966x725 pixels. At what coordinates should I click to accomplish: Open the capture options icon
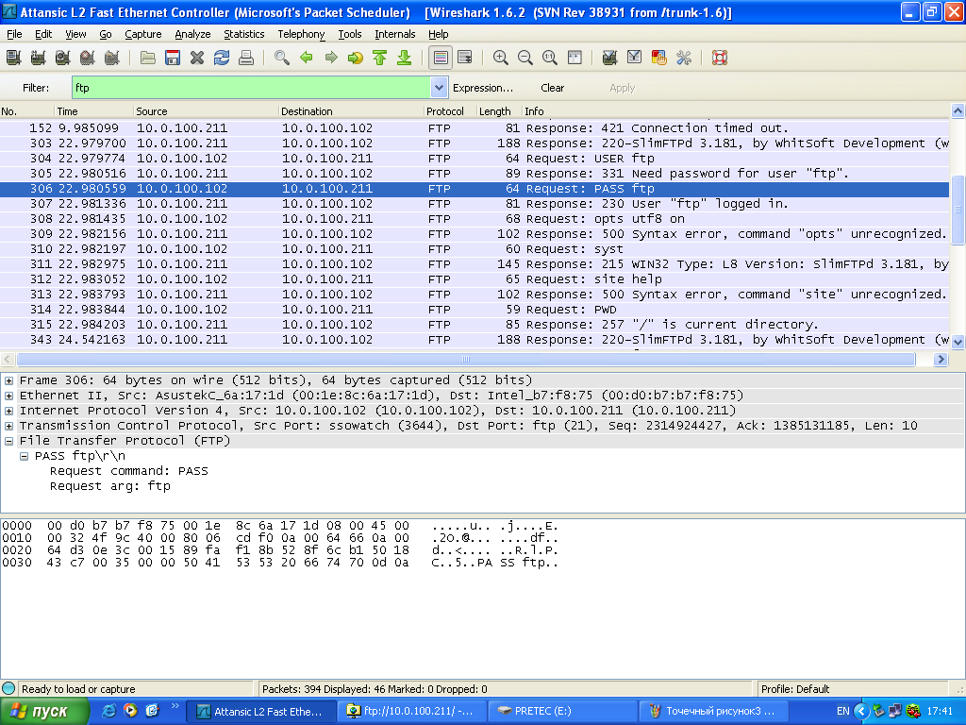pos(38,58)
